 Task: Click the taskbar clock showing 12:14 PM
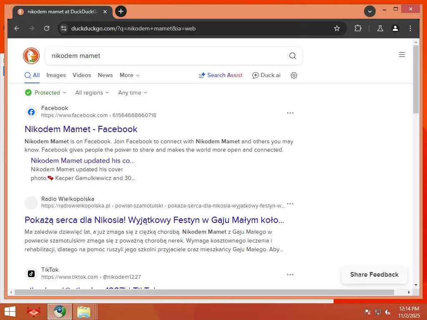[x=409, y=312]
